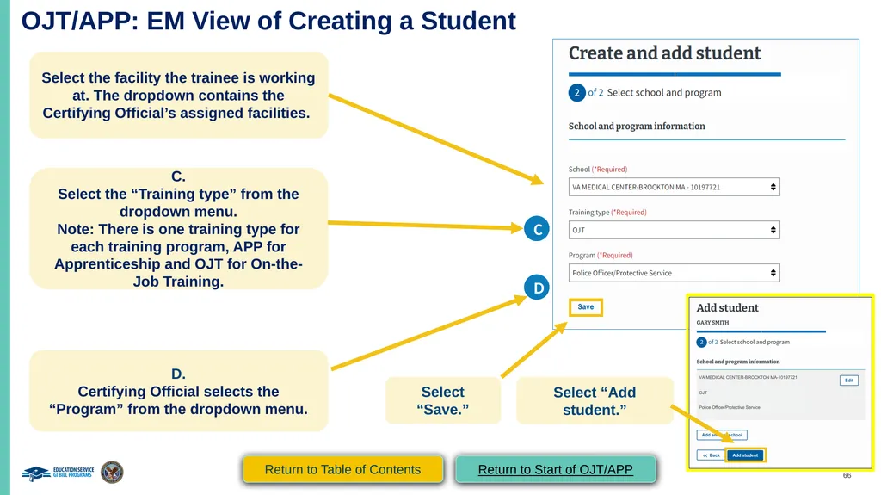The height and width of the screenshot is (495, 881).
Task: Click 'VA MEDICAL CENTER-BROCKTON MA-10197721' in inset
Action: (748, 377)
